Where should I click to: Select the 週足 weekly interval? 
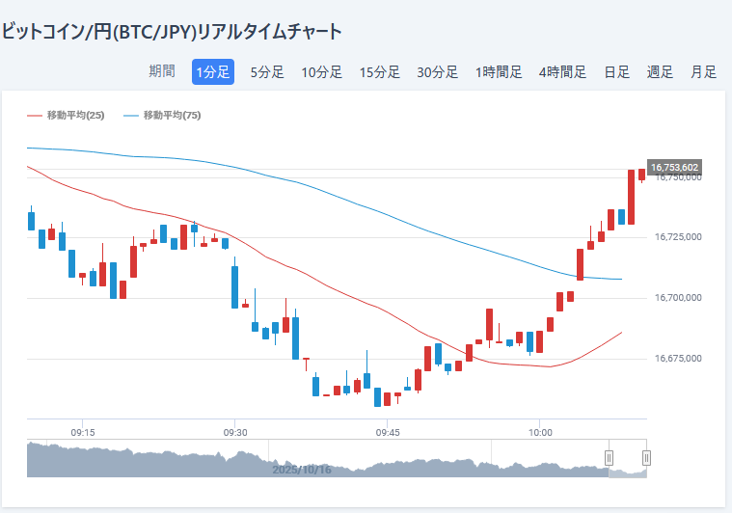[x=660, y=71]
